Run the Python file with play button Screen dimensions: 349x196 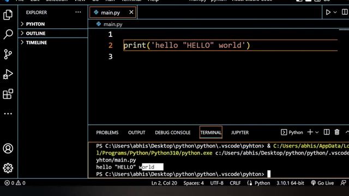(x=328, y=12)
